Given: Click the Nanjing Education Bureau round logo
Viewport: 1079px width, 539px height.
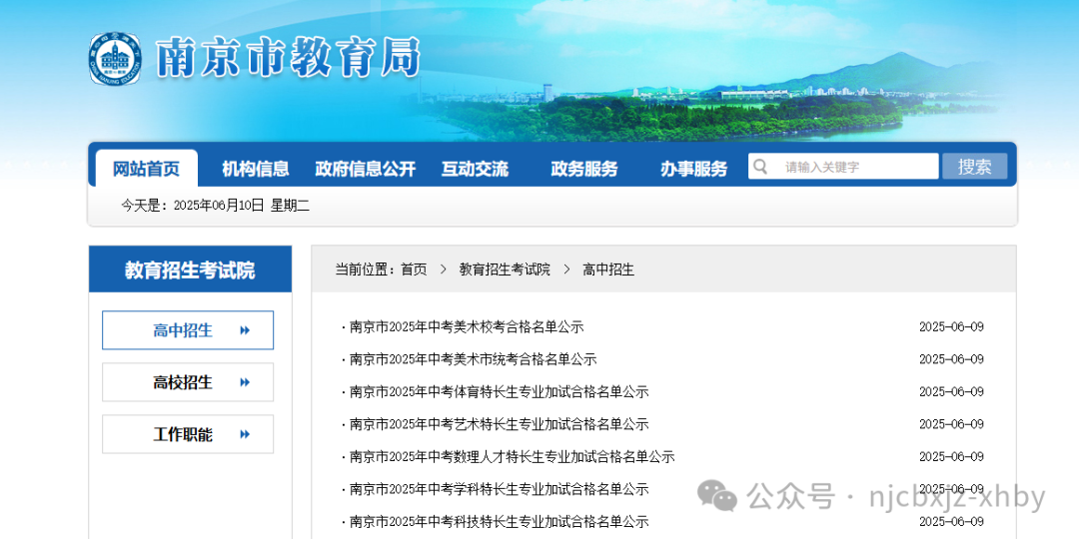Looking at the screenshot, I should [x=115, y=60].
